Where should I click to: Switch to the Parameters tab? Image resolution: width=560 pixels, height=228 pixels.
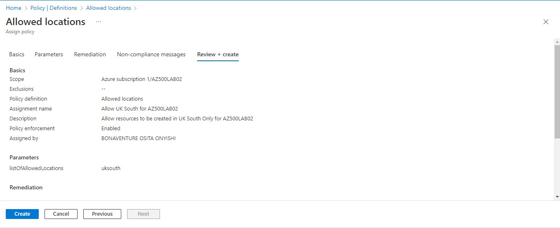49,54
